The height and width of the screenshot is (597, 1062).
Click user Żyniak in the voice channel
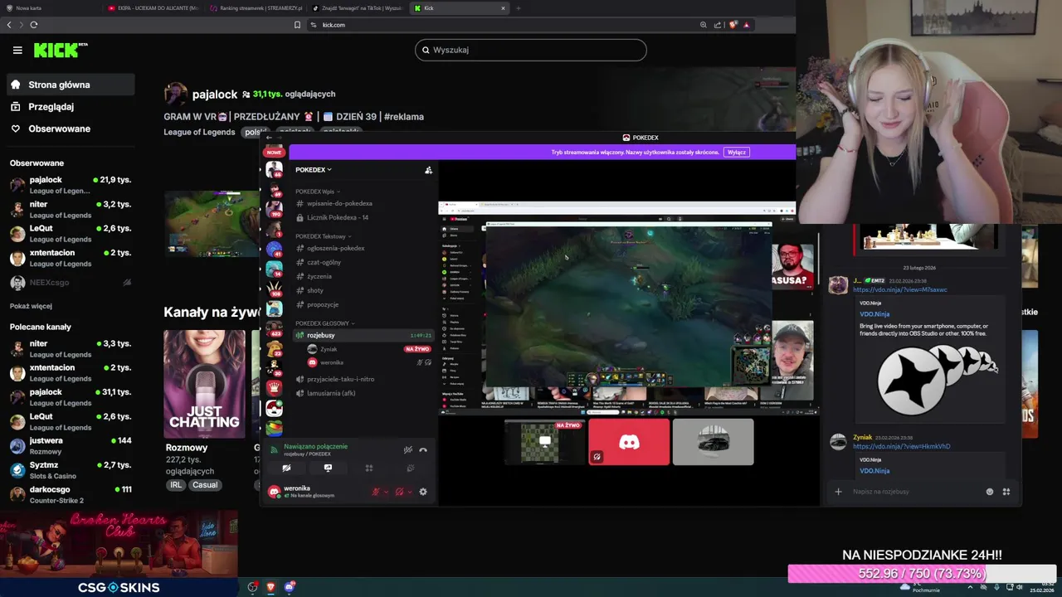(368, 349)
